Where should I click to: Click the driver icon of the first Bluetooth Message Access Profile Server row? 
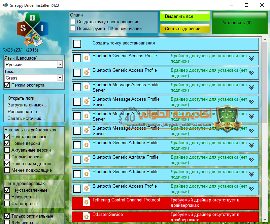pos(87,87)
